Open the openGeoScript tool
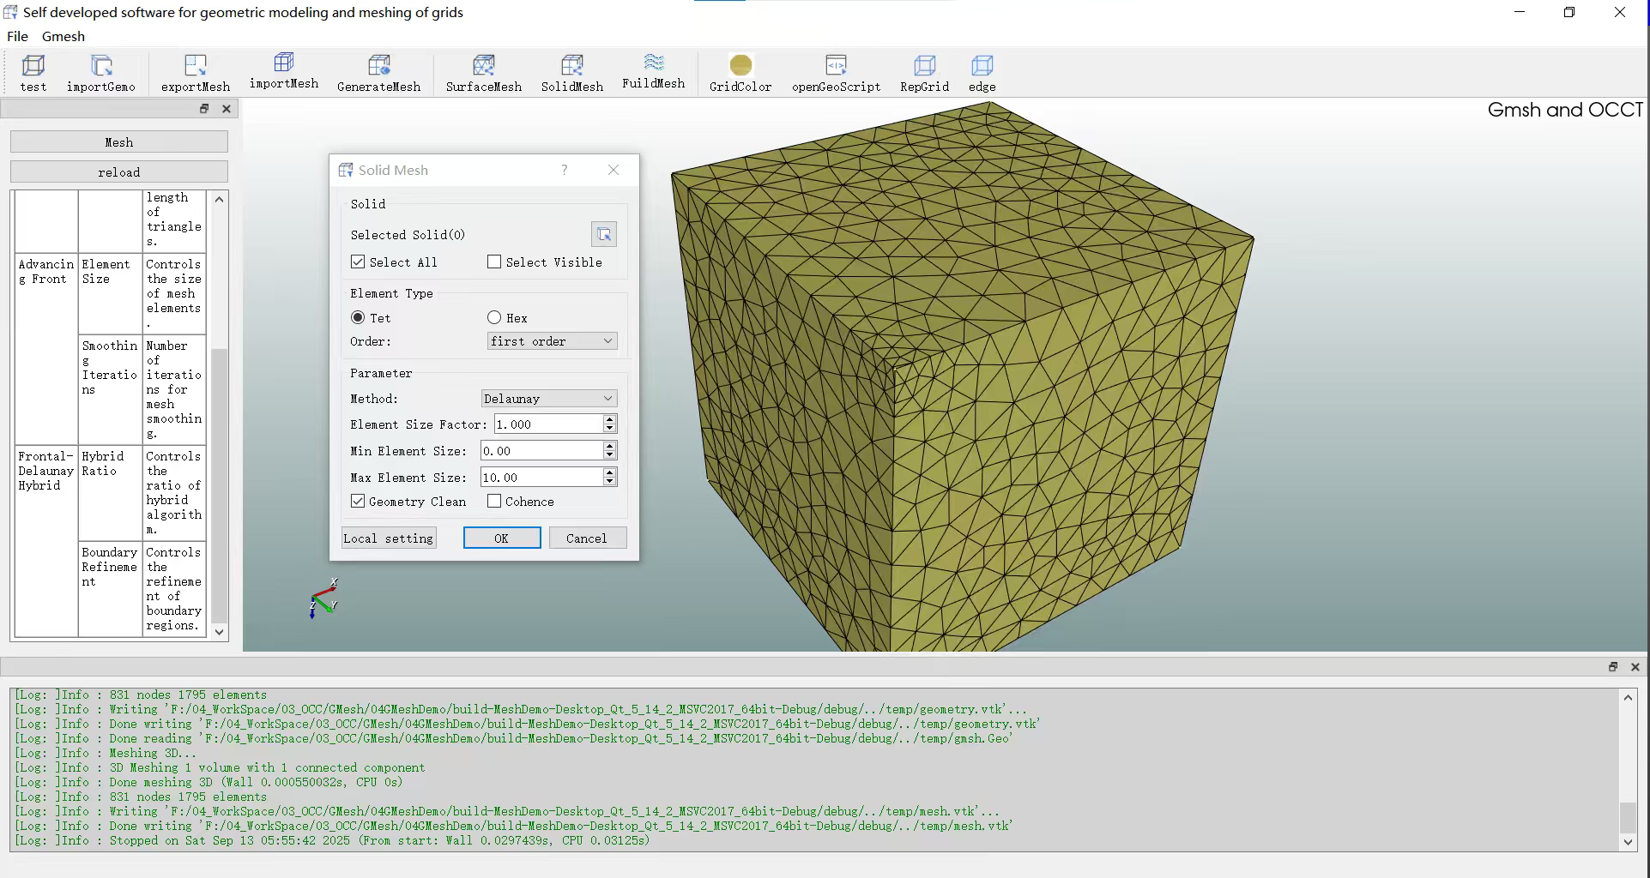Image resolution: width=1650 pixels, height=878 pixels. point(836,66)
